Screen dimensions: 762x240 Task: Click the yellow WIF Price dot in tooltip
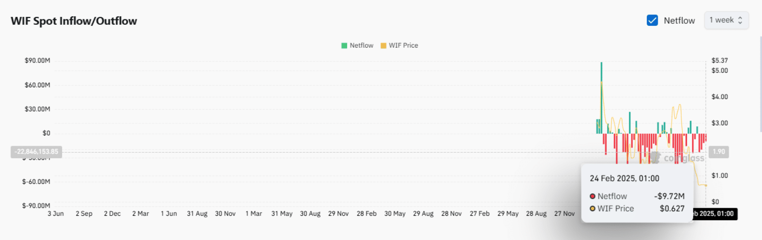pyautogui.click(x=593, y=209)
